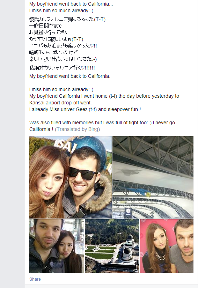Open the pink-background couple photo
The image size is (198, 288).
click(x=167, y=246)
